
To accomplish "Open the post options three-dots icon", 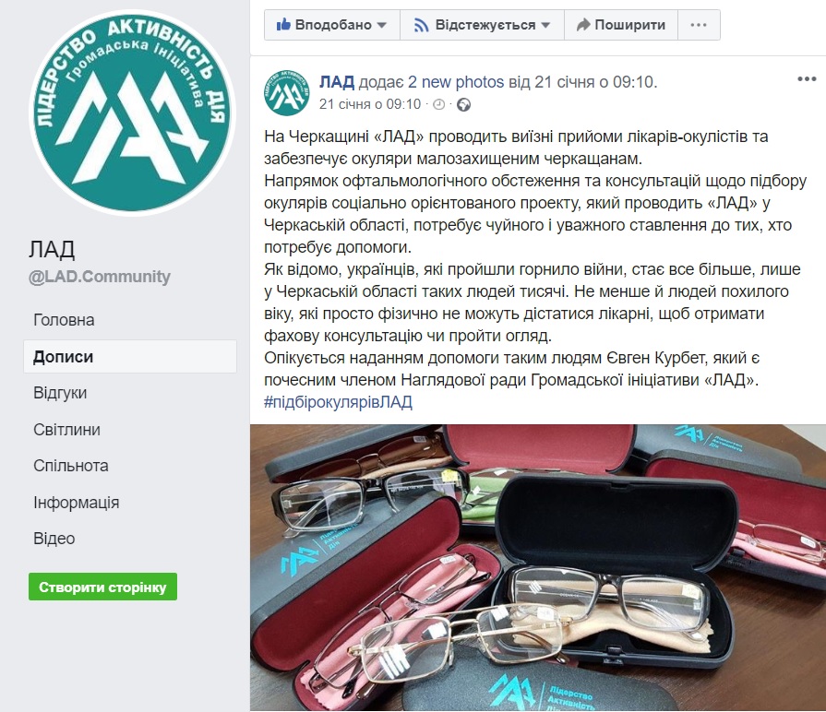I will coord(807,79).
